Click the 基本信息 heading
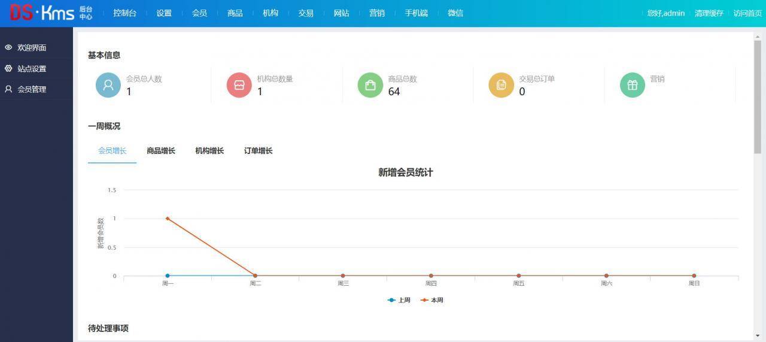 click(104, 55)
